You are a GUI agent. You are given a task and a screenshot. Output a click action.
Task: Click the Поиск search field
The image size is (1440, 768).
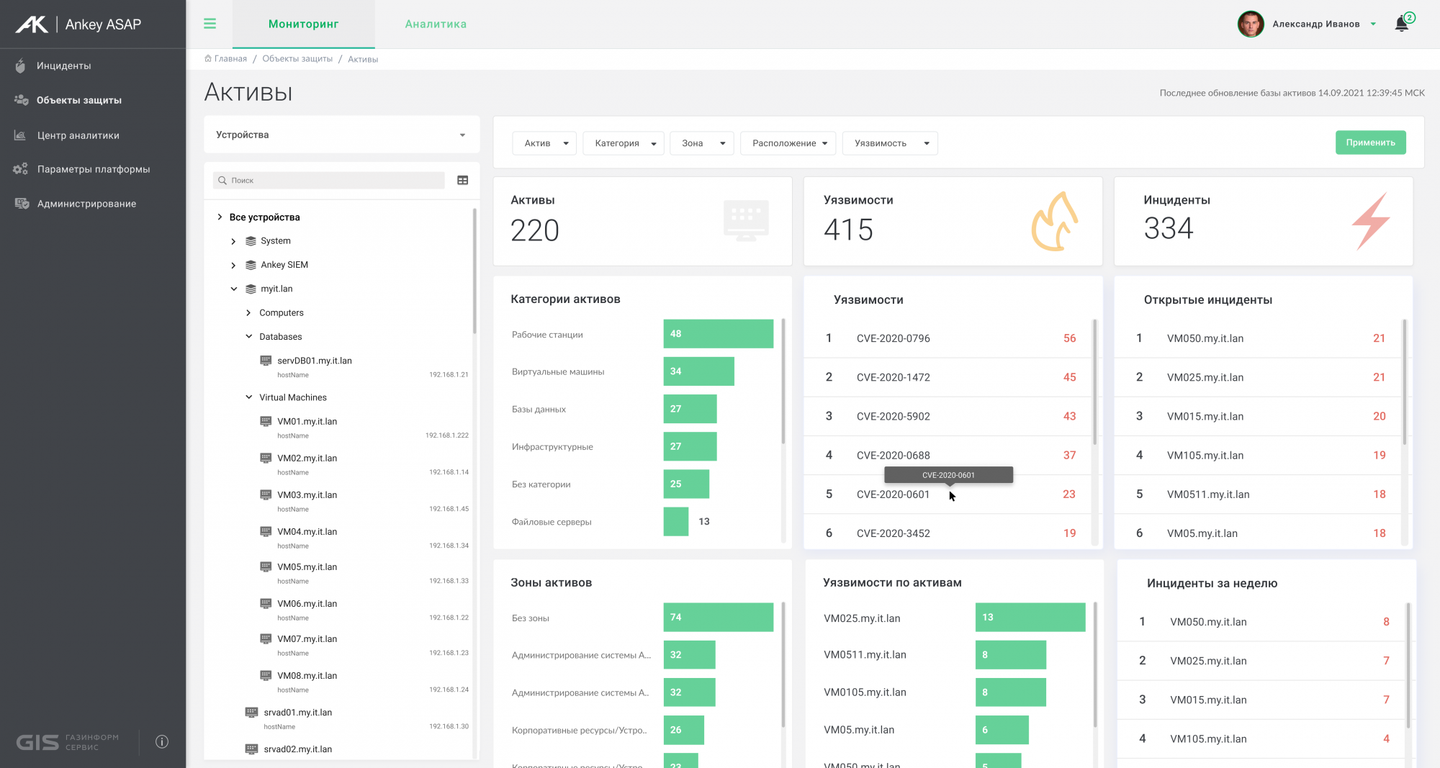(329, 181)
